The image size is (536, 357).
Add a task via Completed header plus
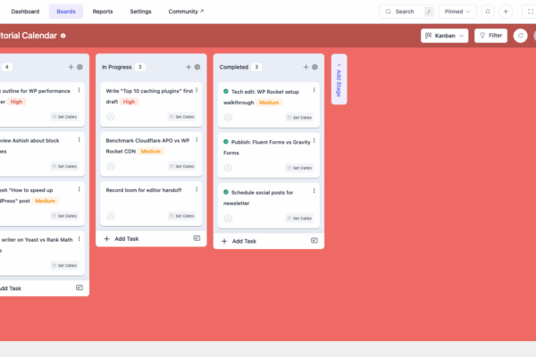[x=306, y=67]
